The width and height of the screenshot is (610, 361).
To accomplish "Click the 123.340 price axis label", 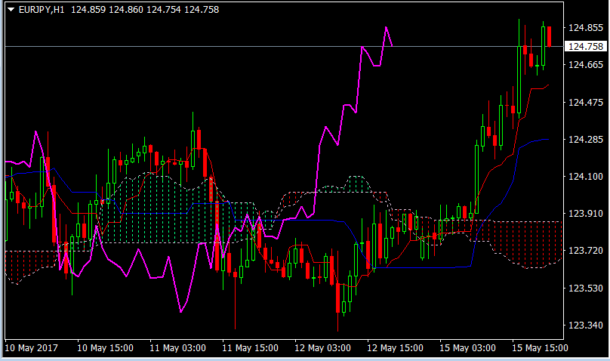I will (586, 326).
